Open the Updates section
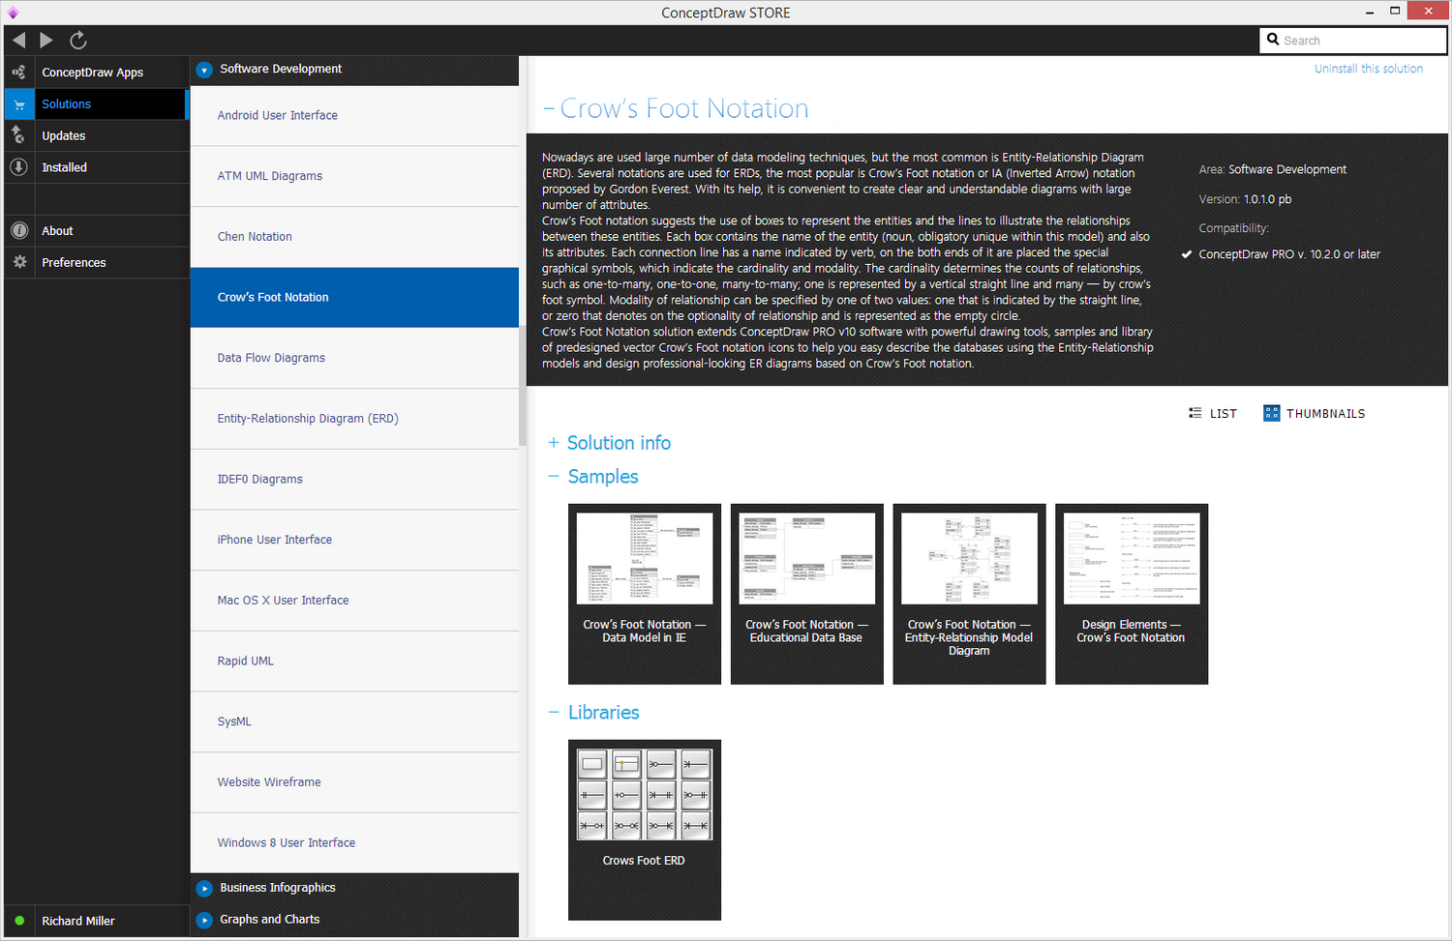 96,135
